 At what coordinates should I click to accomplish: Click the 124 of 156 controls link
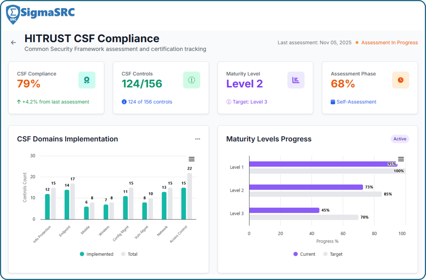(x=150, y=102)
